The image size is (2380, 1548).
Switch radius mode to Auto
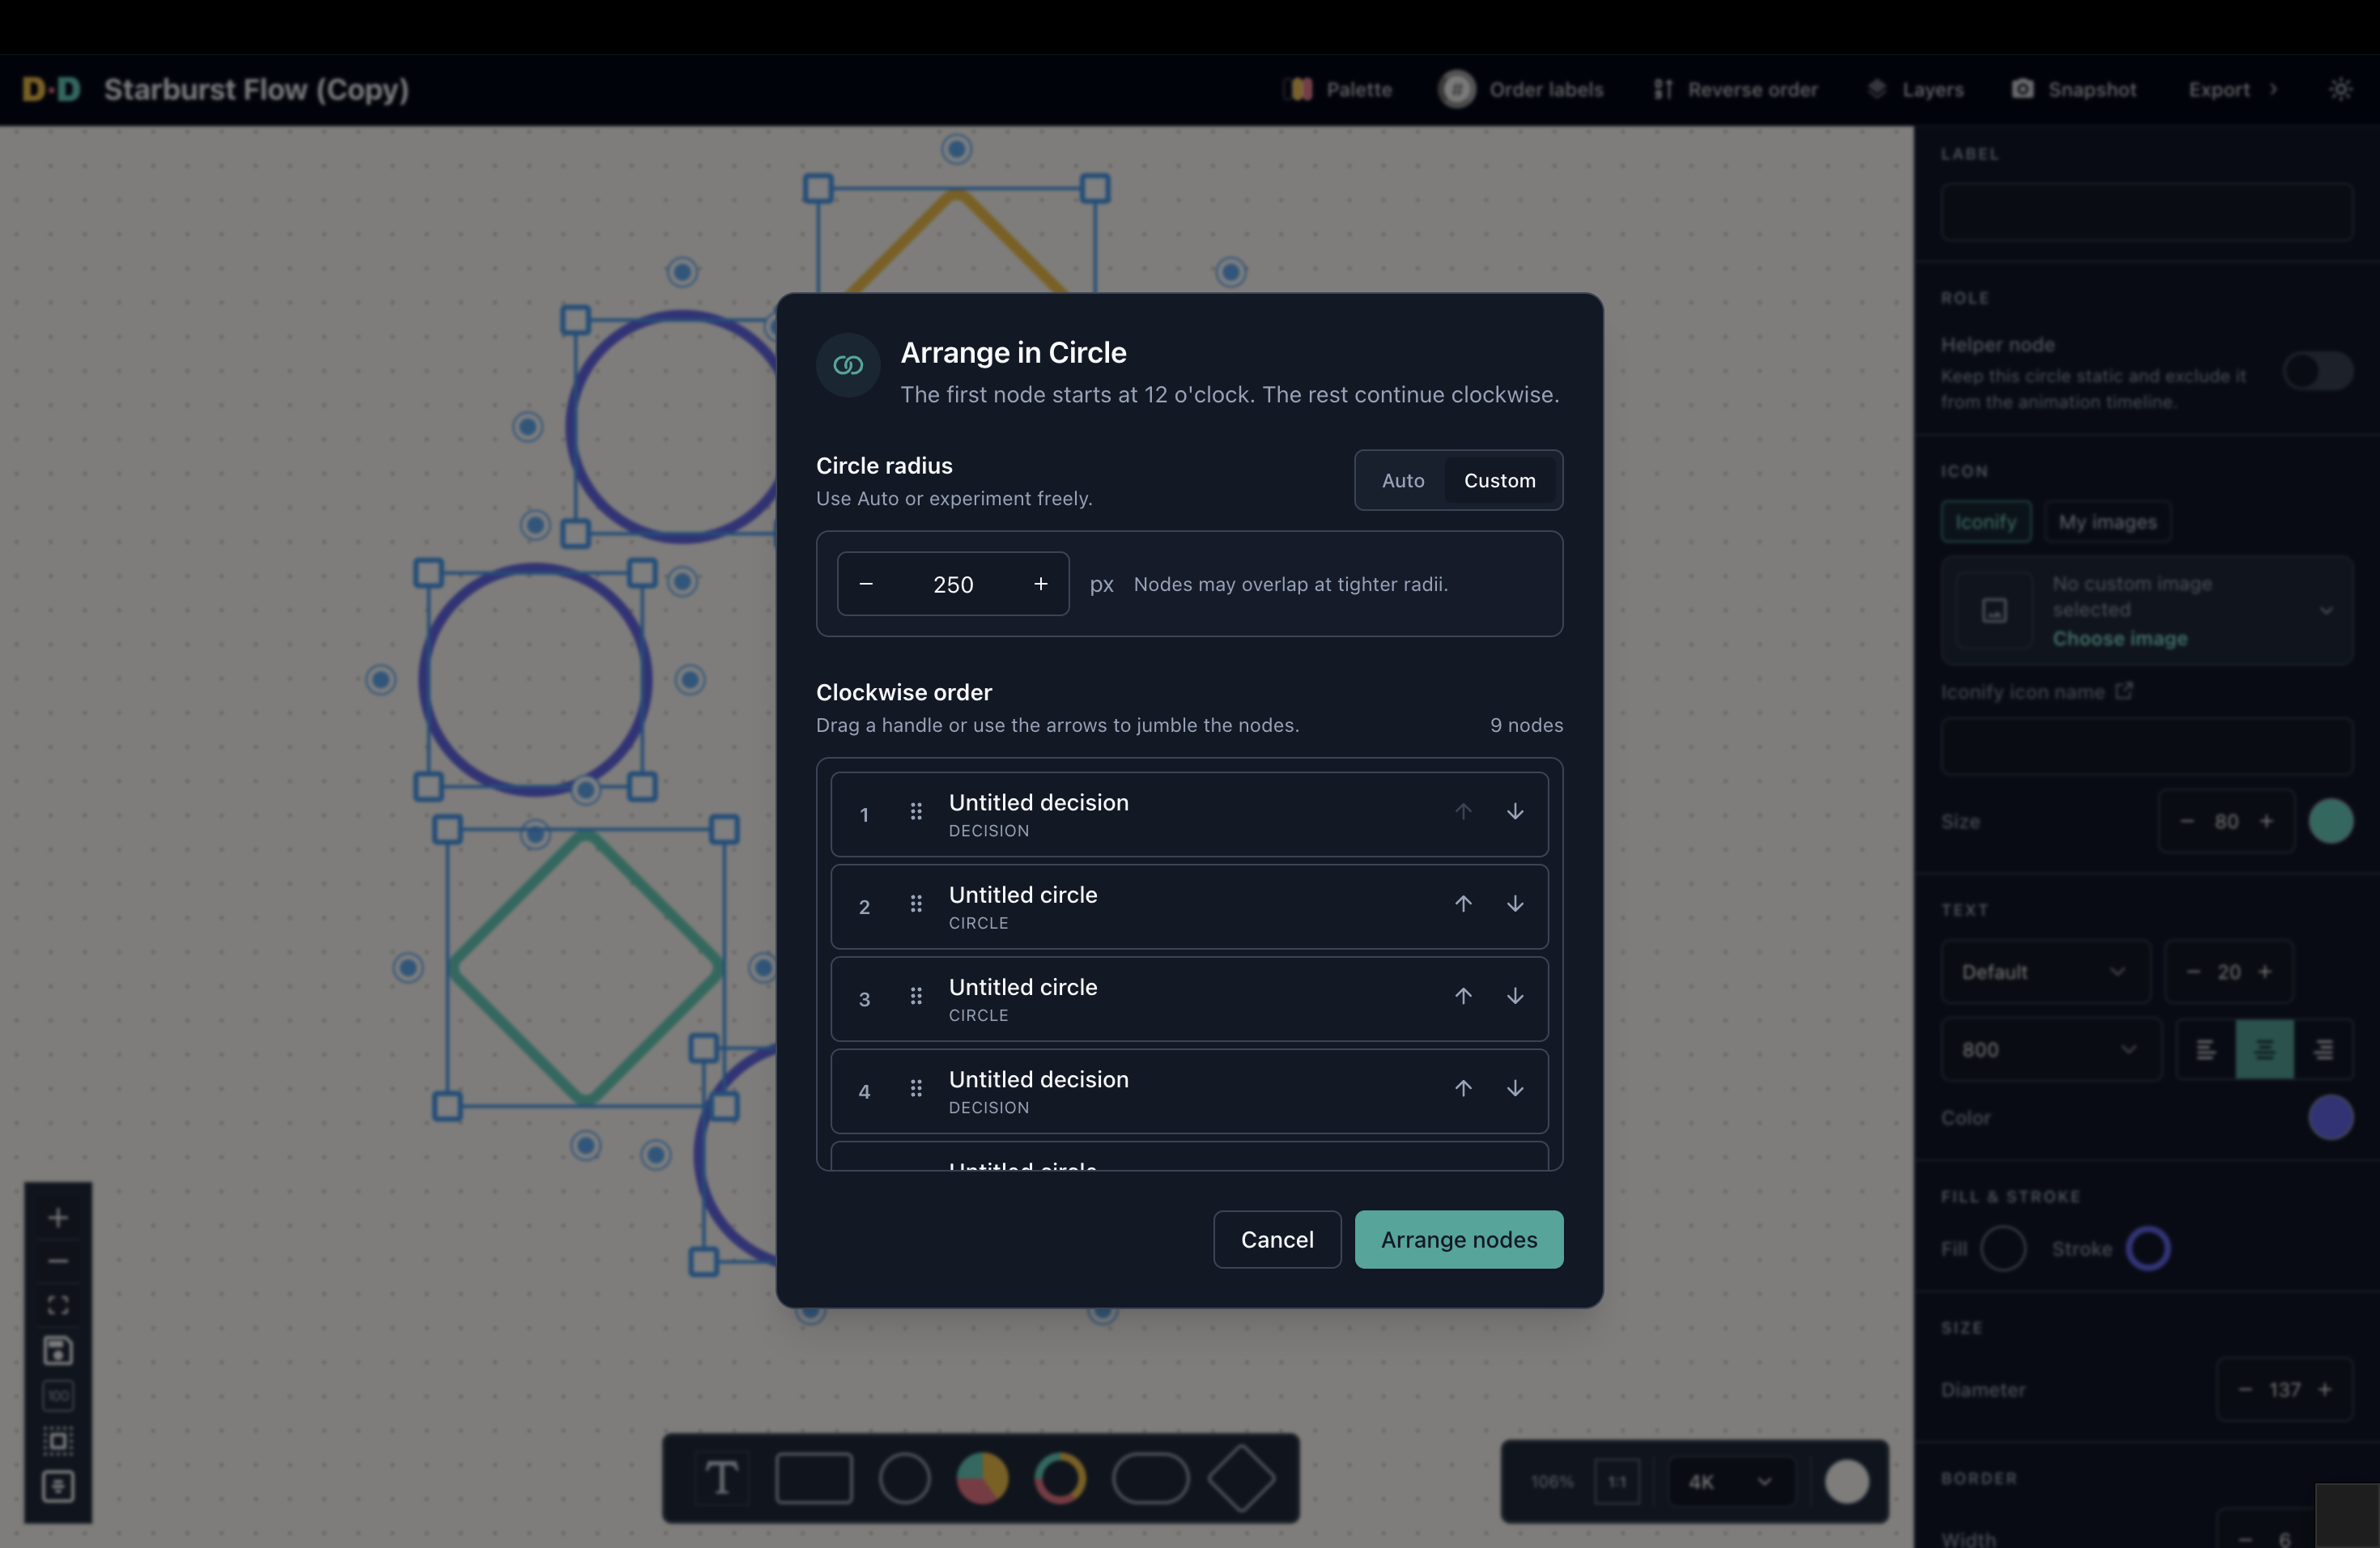[1402, 480]
